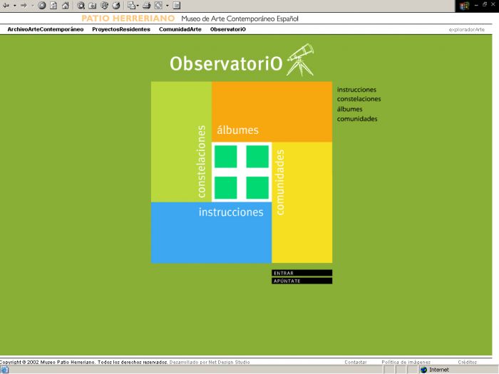The width and height of the screenshot is (499, 374).
Task: Click the Contactar footer link
Action: 356,362
